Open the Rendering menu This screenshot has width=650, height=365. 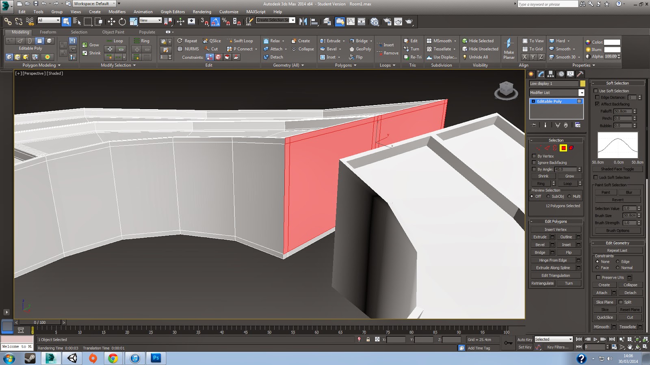[202, 12]
